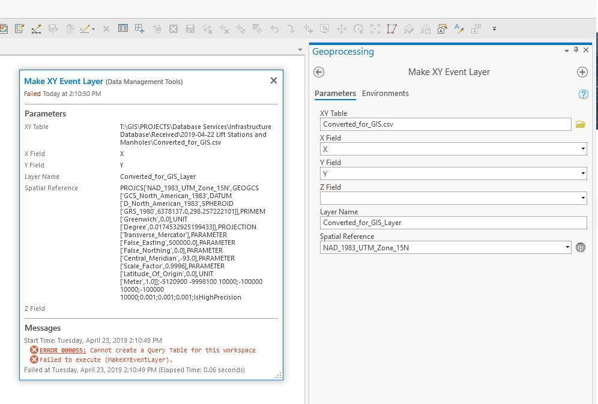Click the edit attributes checklist icon in the toolbar
598x404 pixels.
(19, 29)
